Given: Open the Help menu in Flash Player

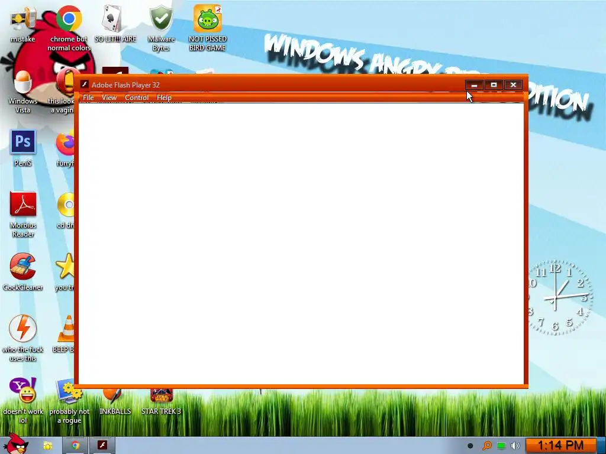Looking at the screenshot, I should click(x=164, y=98).
